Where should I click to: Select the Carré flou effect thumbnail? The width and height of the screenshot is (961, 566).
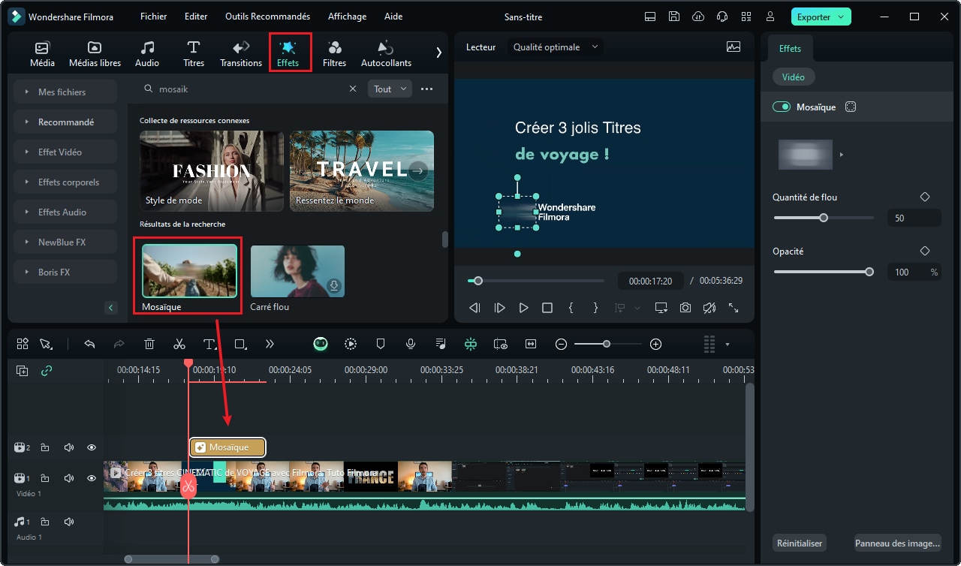coord(297,271)
